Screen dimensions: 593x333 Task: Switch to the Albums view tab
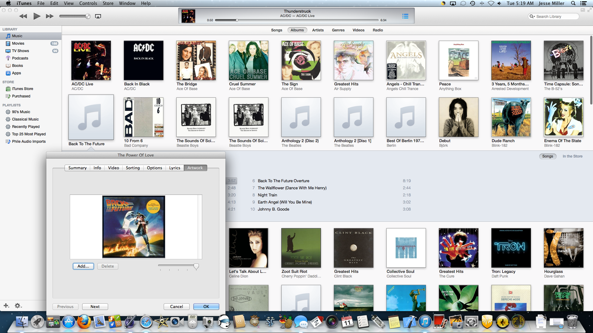(x=297, y=30)
